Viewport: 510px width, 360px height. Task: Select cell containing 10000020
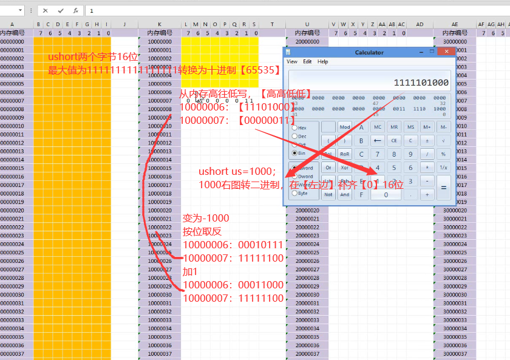(x=160, y=211)
